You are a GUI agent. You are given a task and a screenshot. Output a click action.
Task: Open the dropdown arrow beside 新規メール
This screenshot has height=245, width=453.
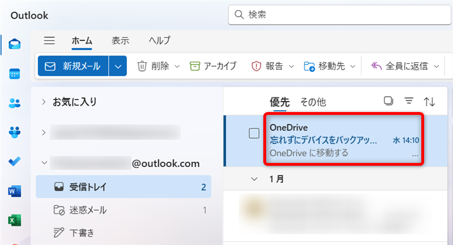click(x=118, y=66)
